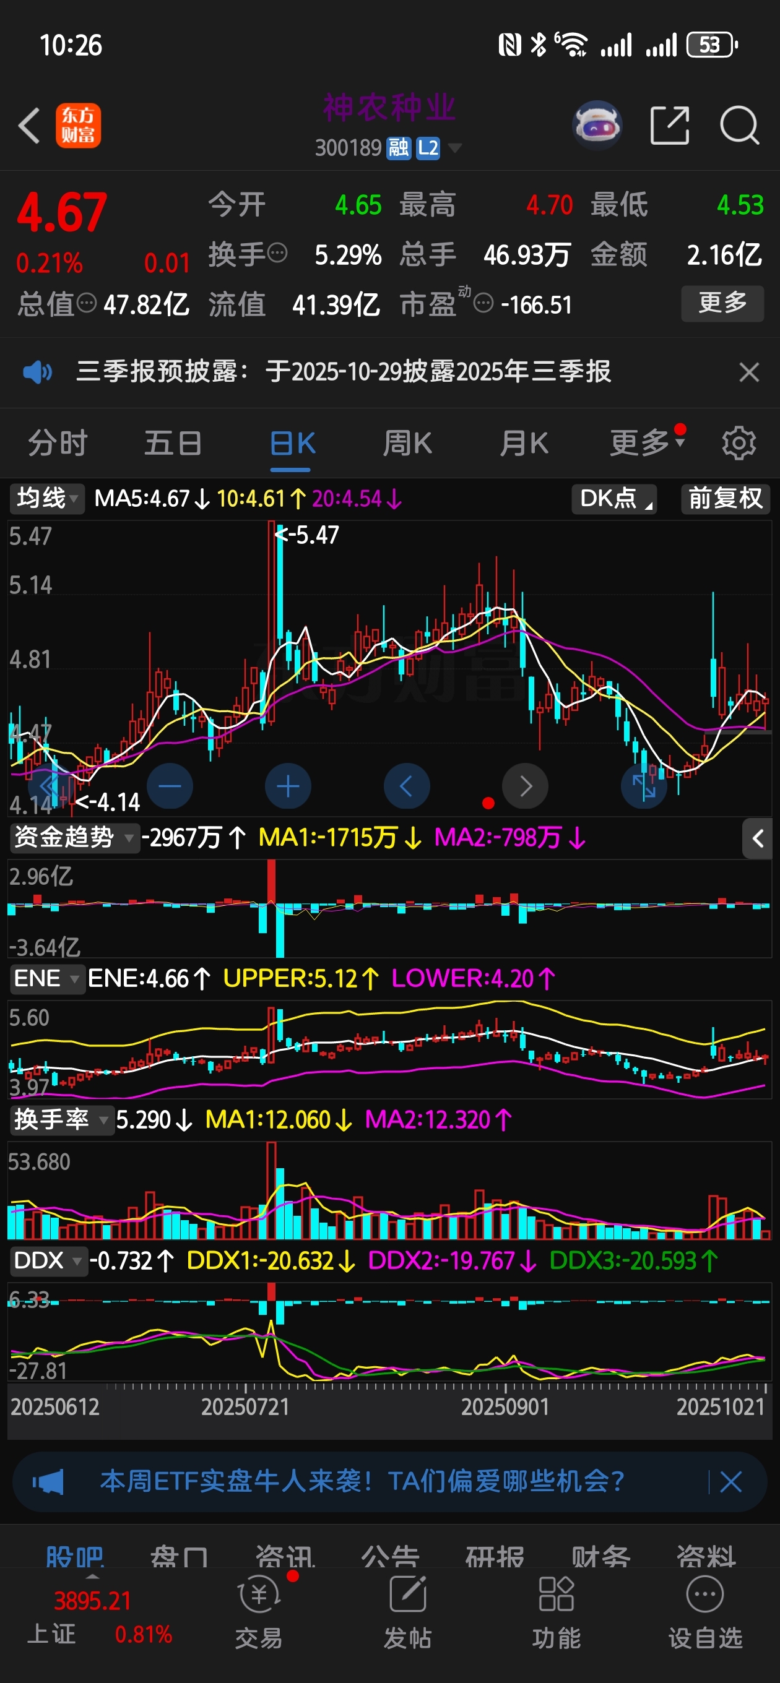Tap the 20250901 date marker
Image resolution: width=780 pixels, height=1683 pixels.
click(x=505, y=1406)
